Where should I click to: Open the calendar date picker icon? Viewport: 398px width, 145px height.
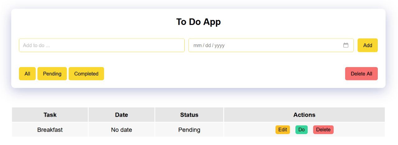346,45
